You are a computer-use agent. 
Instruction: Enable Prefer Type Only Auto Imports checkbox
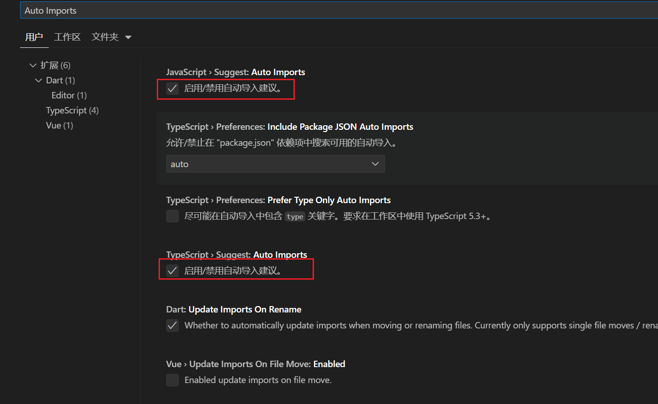[172, 216]
